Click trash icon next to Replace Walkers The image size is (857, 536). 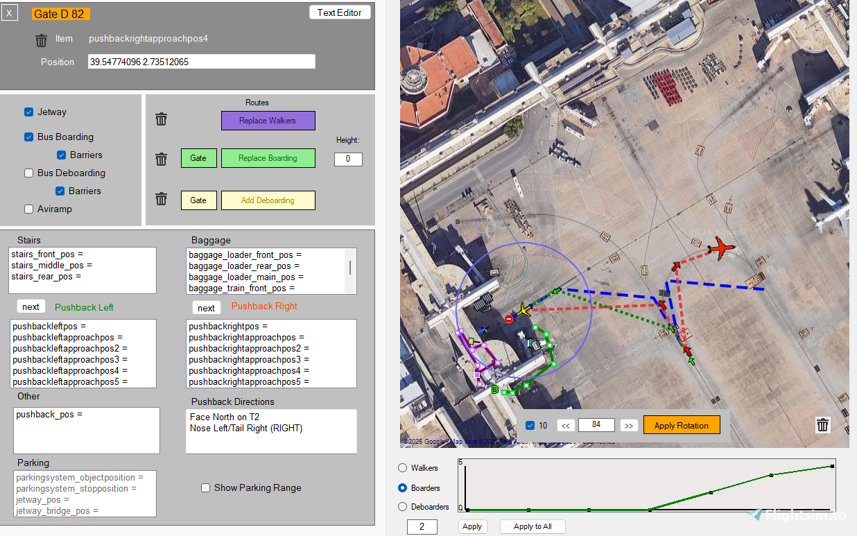click(161, 119)
